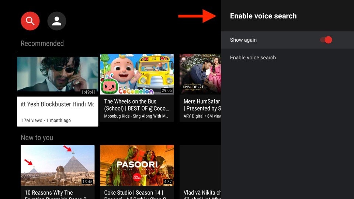Click the Coke Studio Season 14 title

134,193
